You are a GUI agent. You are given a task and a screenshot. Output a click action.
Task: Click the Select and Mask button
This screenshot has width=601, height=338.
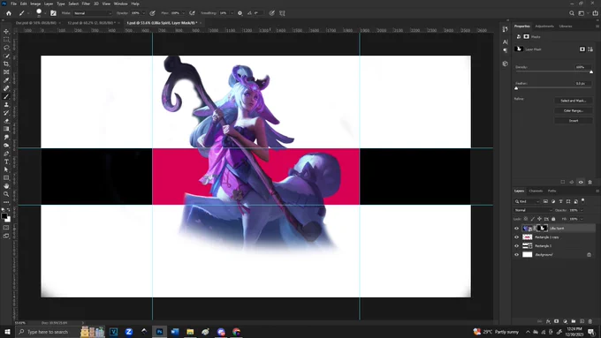pyautogui.click(x=574, y=101)
